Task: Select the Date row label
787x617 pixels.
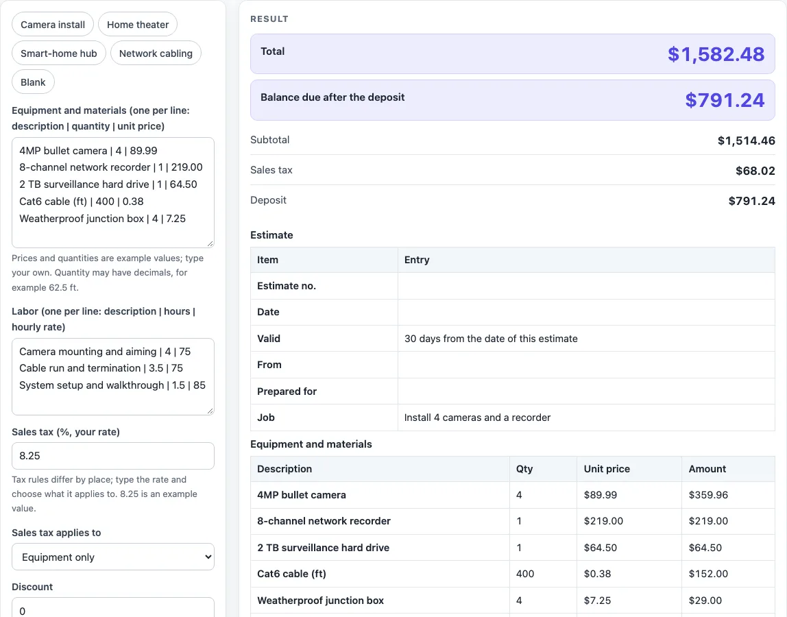Action: (269, 312)
